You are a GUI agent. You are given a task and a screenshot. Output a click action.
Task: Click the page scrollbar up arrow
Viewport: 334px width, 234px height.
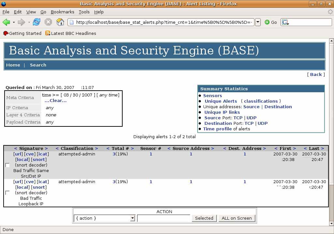click(x=331, y=41)
